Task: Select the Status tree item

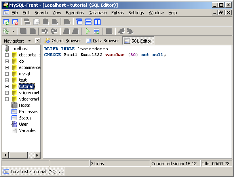Action: [25, 118]
